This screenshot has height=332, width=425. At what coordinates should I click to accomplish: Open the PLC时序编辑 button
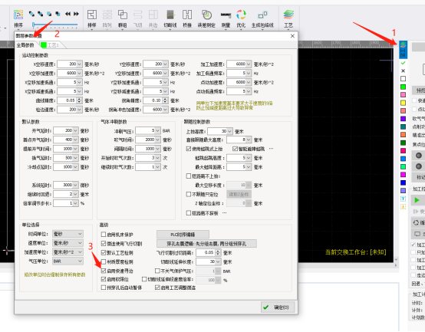click(x=183, y=235)
